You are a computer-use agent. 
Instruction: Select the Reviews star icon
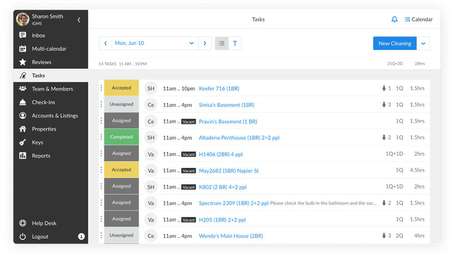[x=22, y=62]
